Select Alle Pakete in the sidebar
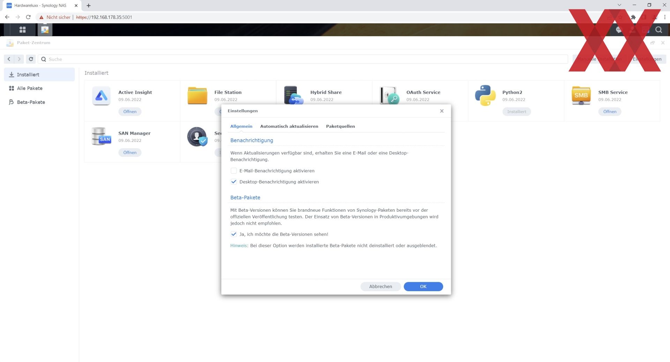Screen dimensions: 670x362 (x=39, y=88)
